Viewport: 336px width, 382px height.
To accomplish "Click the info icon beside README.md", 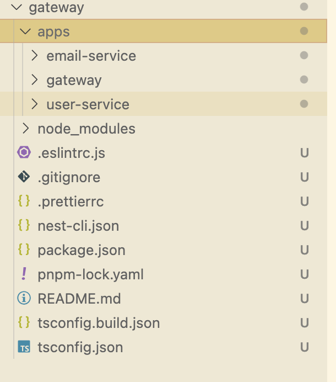I will 24,299.
